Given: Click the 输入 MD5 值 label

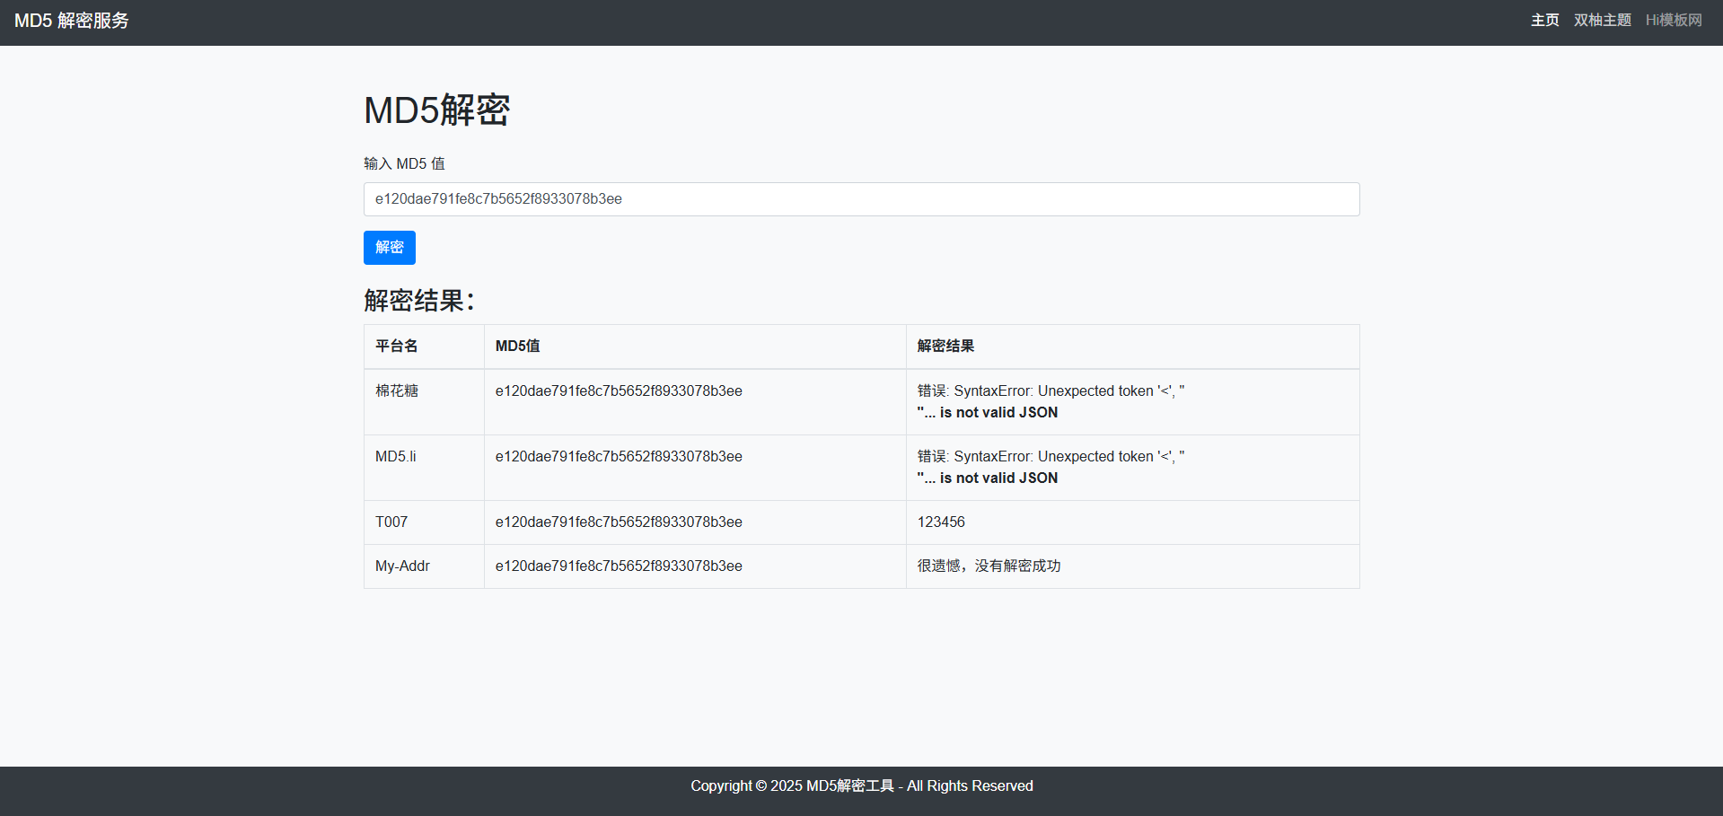Looking at the screenshot, I should tap(404, 163).
